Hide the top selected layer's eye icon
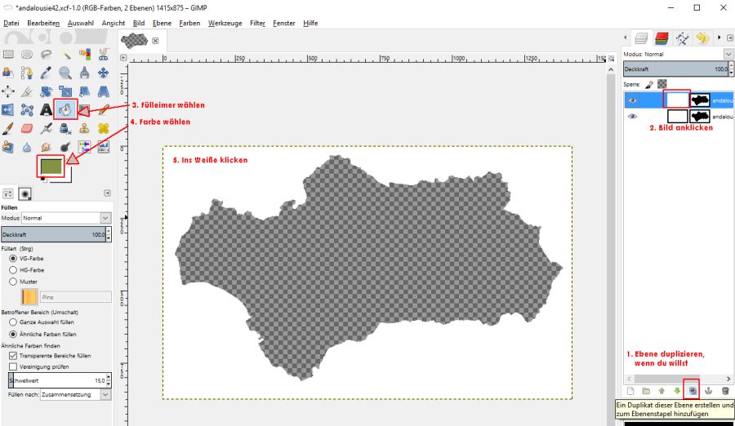Viewport: 735px width, 426px height. click(x=632, y=100)
